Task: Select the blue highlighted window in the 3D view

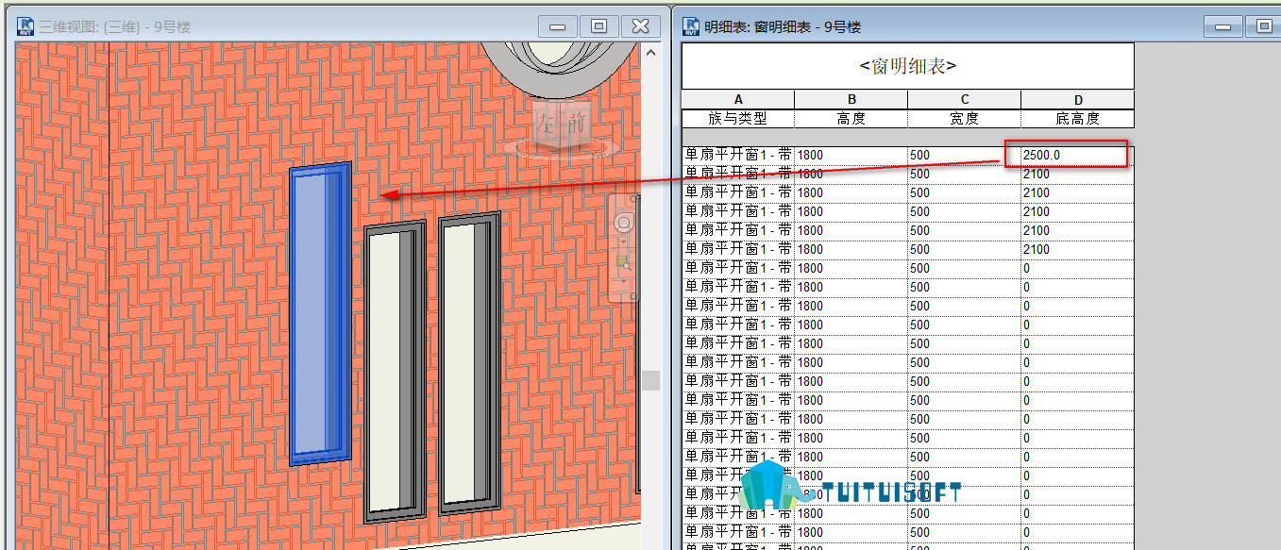Action: (x=320, y=313)
